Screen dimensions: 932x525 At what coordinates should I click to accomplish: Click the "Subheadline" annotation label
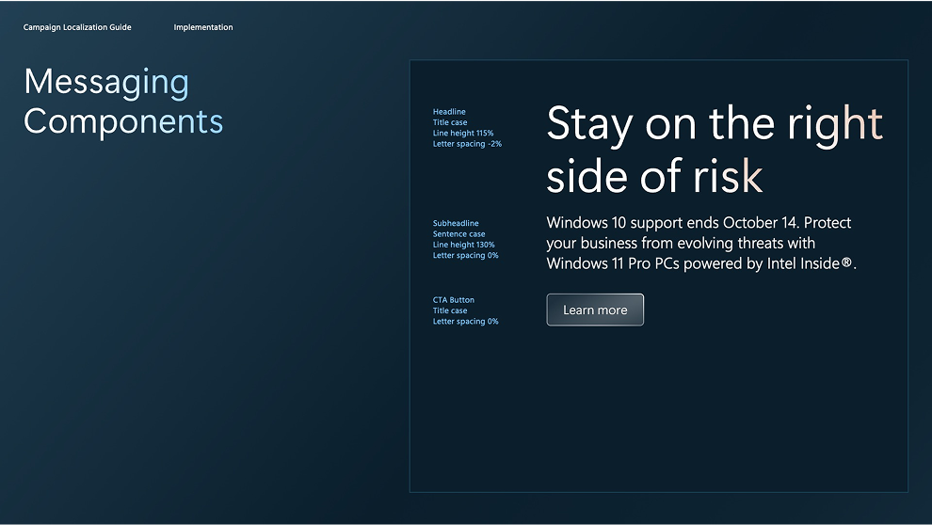pos(456,223)
